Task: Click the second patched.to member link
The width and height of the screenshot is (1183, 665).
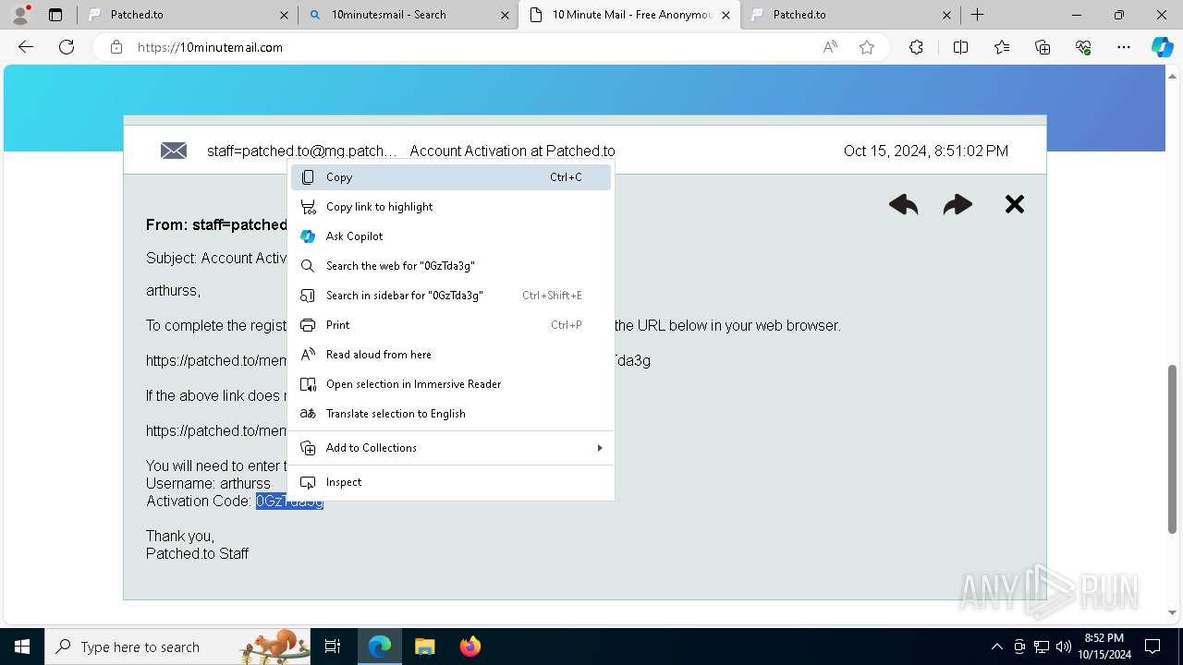Action: pyautogui.click(x=216, y=430)
